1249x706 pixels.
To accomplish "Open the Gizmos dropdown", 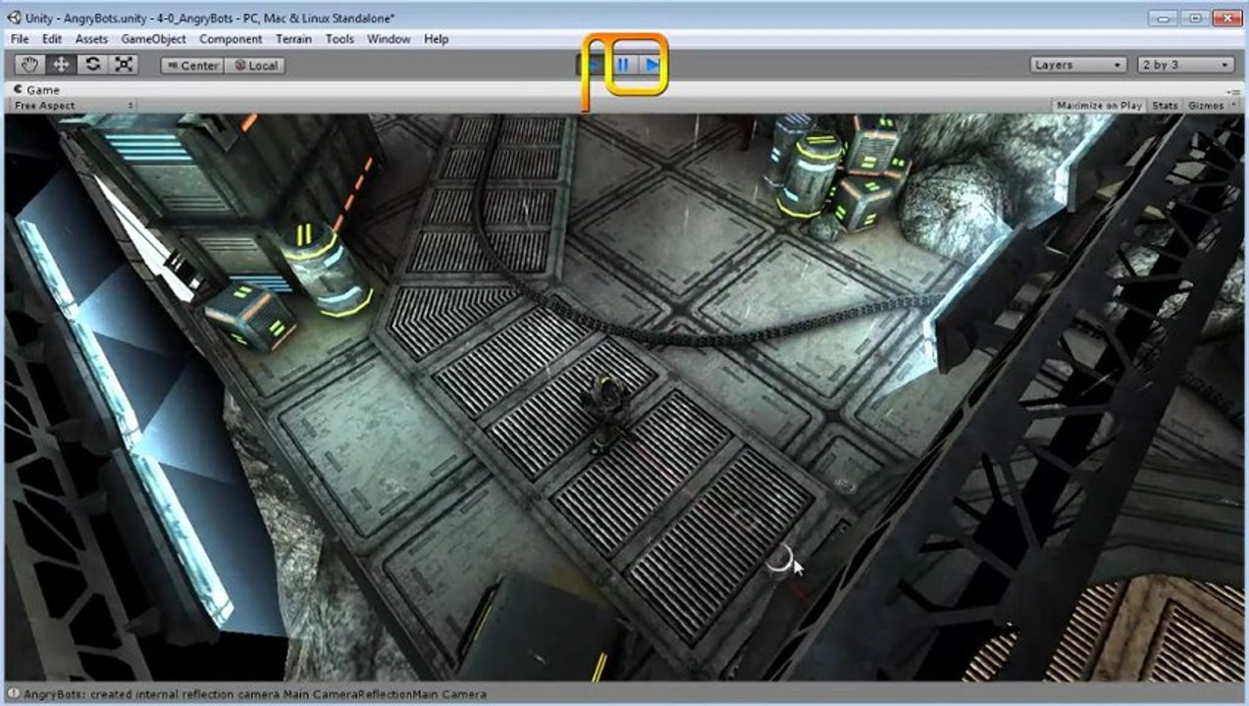I will click(x=1210, y=105).
